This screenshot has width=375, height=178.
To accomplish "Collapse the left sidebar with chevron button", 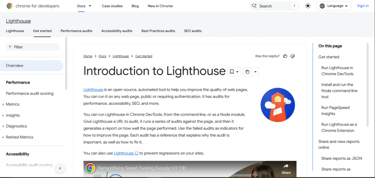I will pyautogui.click(x=60, y=169).
